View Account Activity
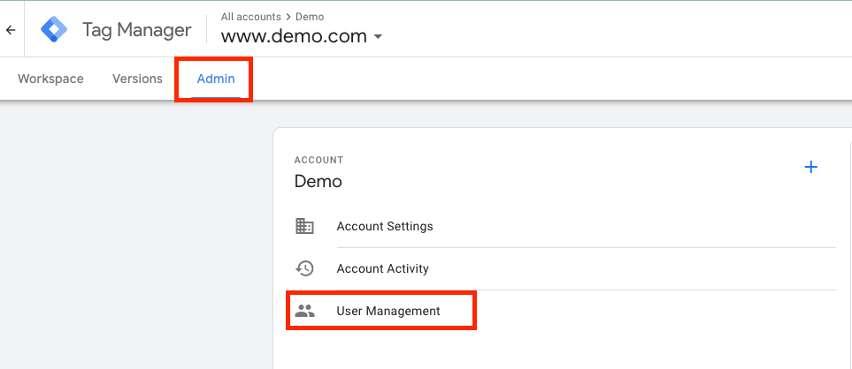Image resolution: width=852 pixels, height=369 pixels. point(382,268)
